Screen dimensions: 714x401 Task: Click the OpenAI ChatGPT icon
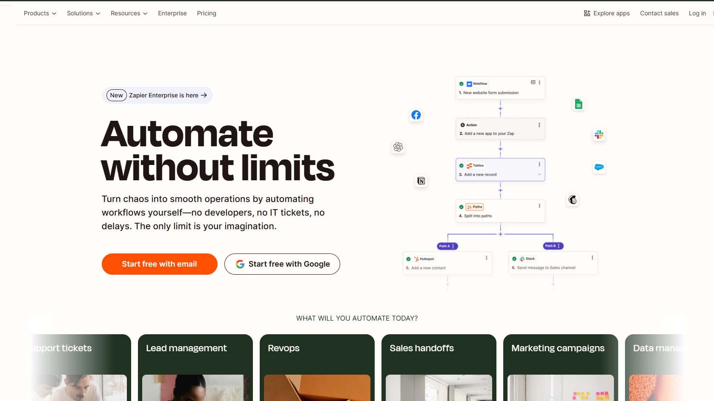coord(398,147)
